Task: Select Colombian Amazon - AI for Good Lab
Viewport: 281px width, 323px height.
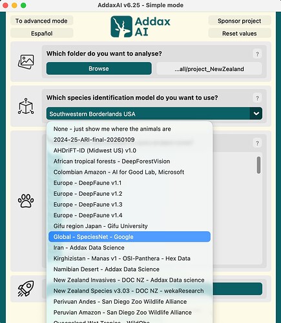Action: click(x=129, y=172)
